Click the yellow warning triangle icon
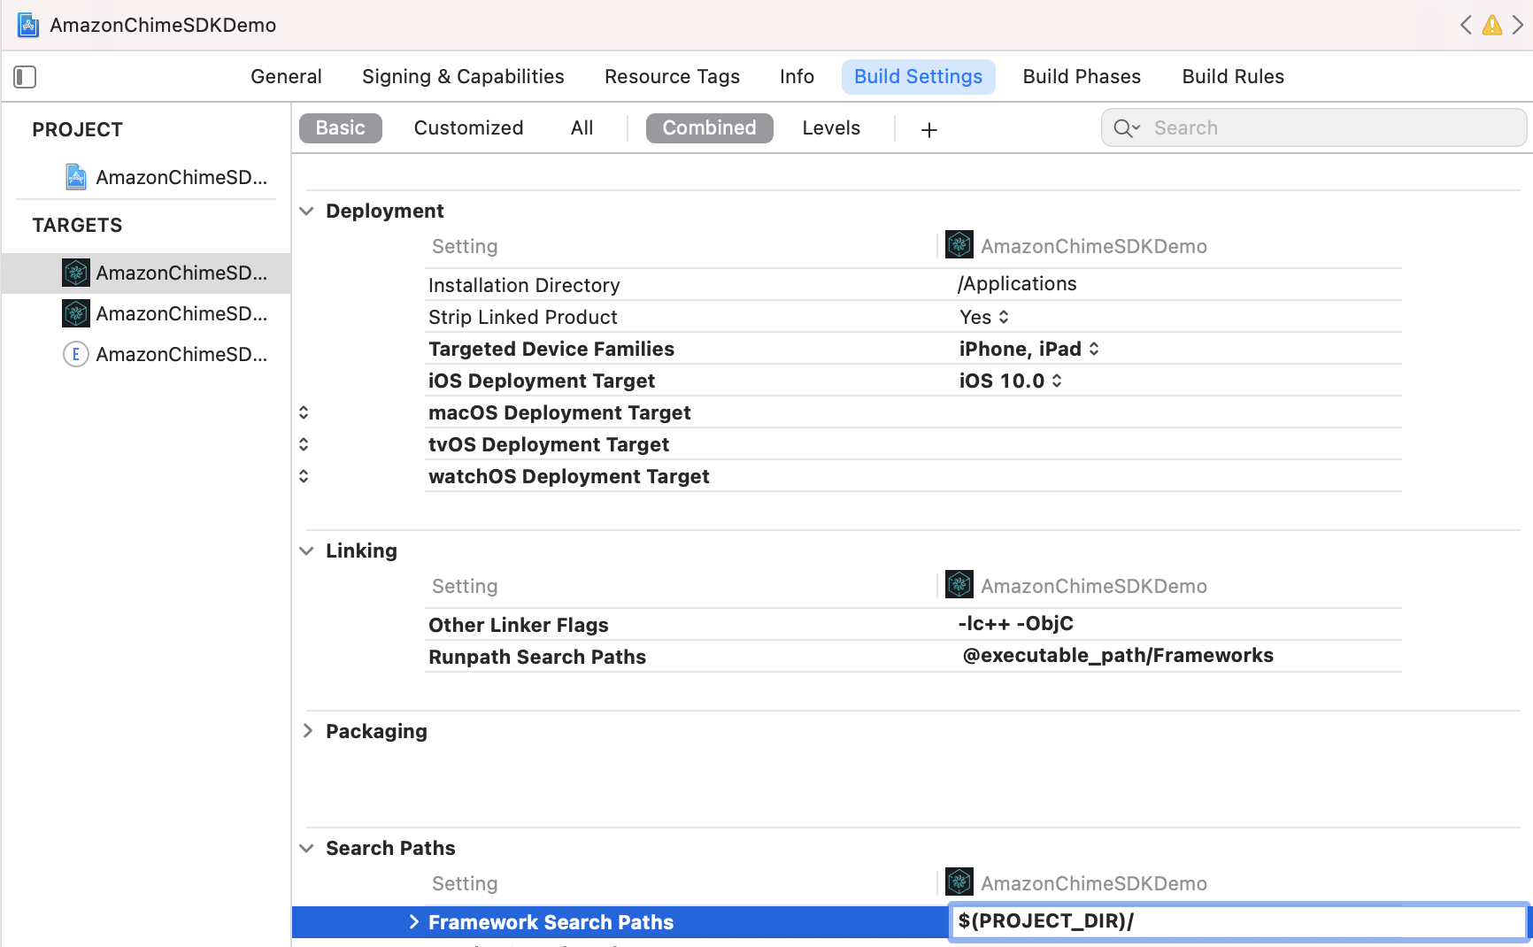 1492,25
